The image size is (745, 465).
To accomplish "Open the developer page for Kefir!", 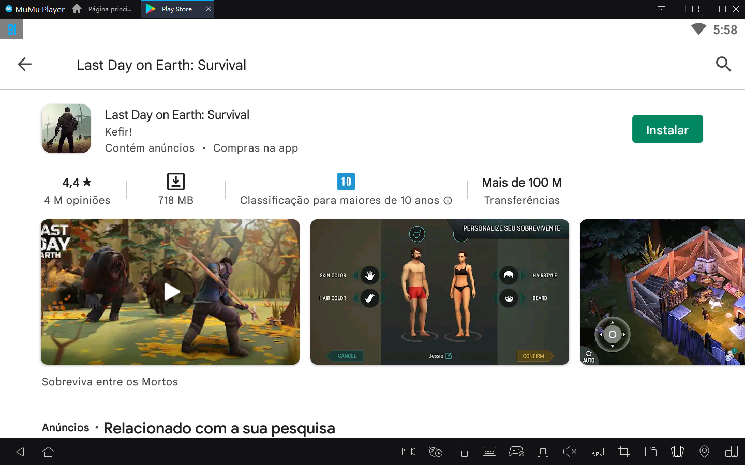I will (118, 132).
